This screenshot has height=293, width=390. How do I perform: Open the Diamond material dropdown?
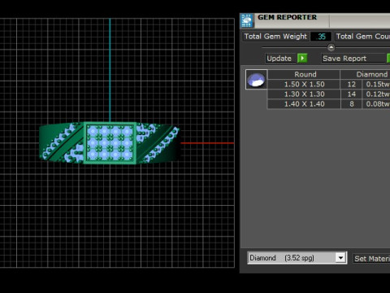click(x=340, y=257)
